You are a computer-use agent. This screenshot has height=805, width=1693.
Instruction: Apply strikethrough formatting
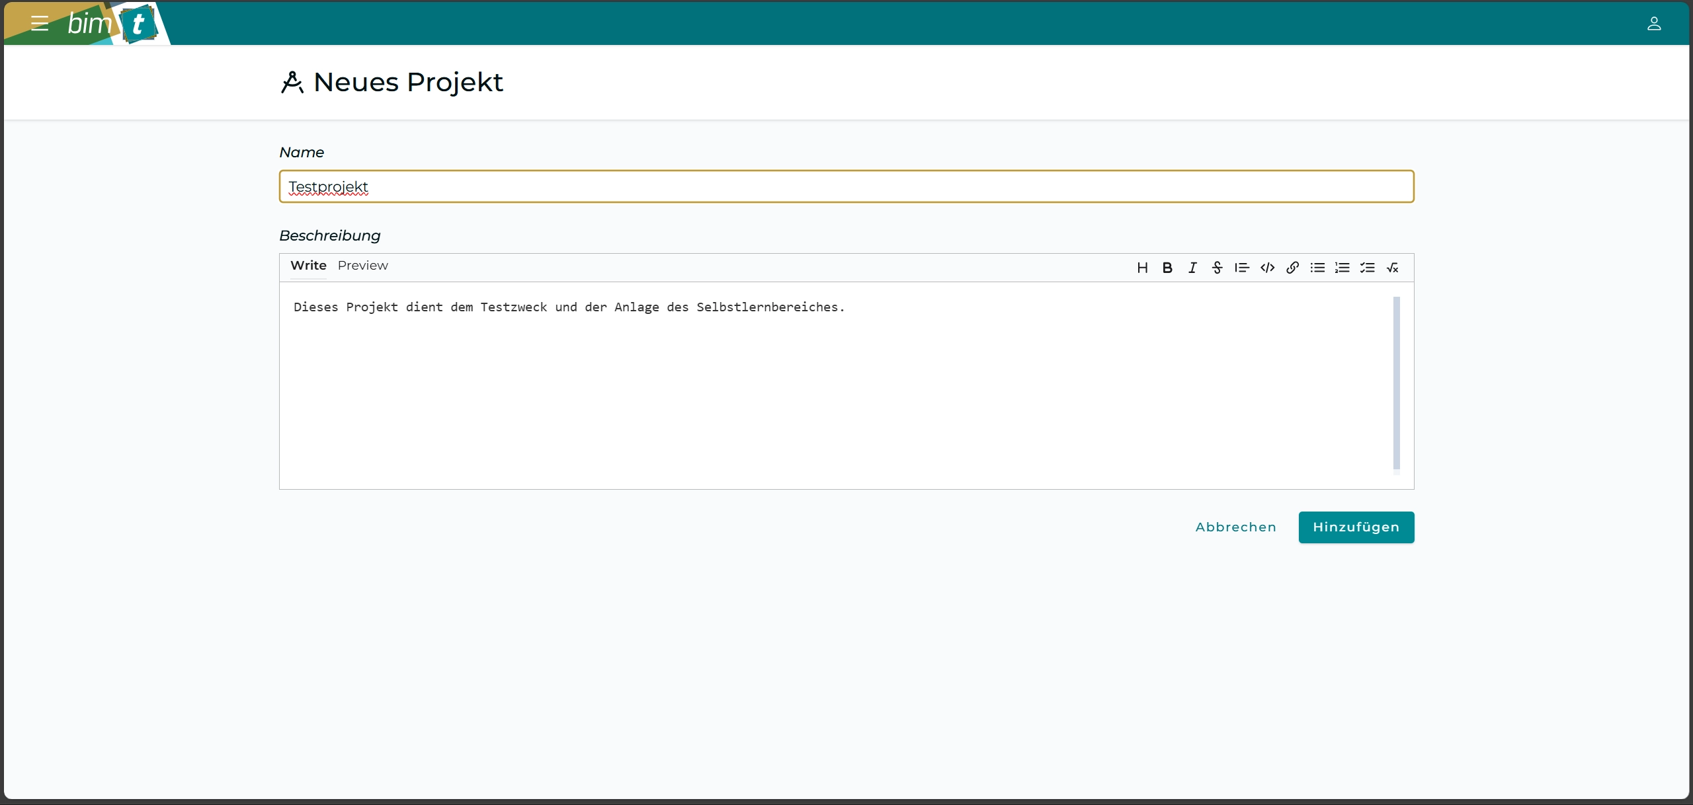[1217, 268]
